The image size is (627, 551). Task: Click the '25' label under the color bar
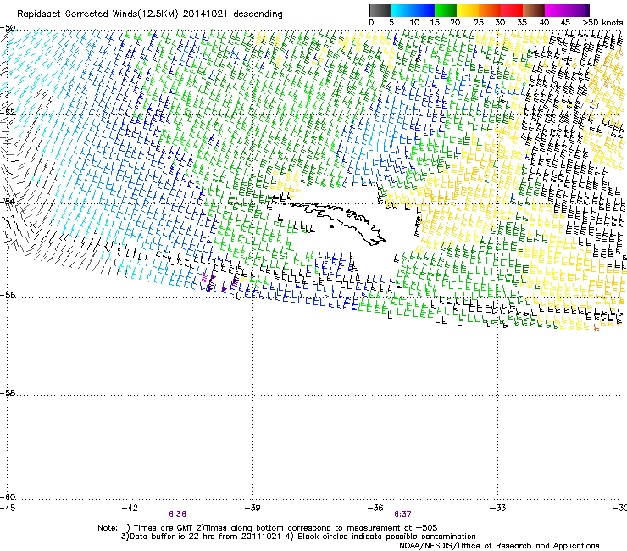[x=478, y=23]
